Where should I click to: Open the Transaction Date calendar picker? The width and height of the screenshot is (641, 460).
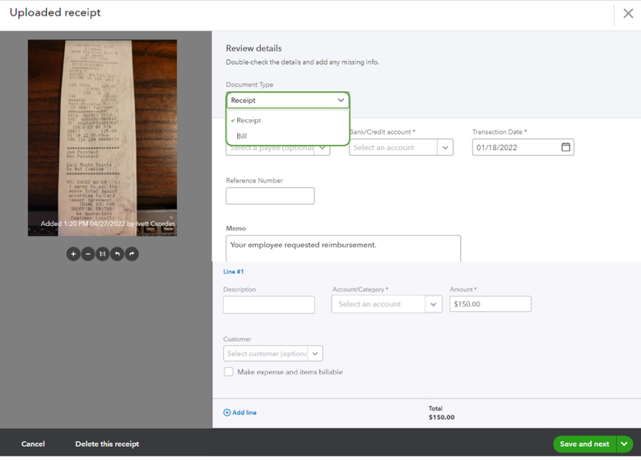[565, 147]
